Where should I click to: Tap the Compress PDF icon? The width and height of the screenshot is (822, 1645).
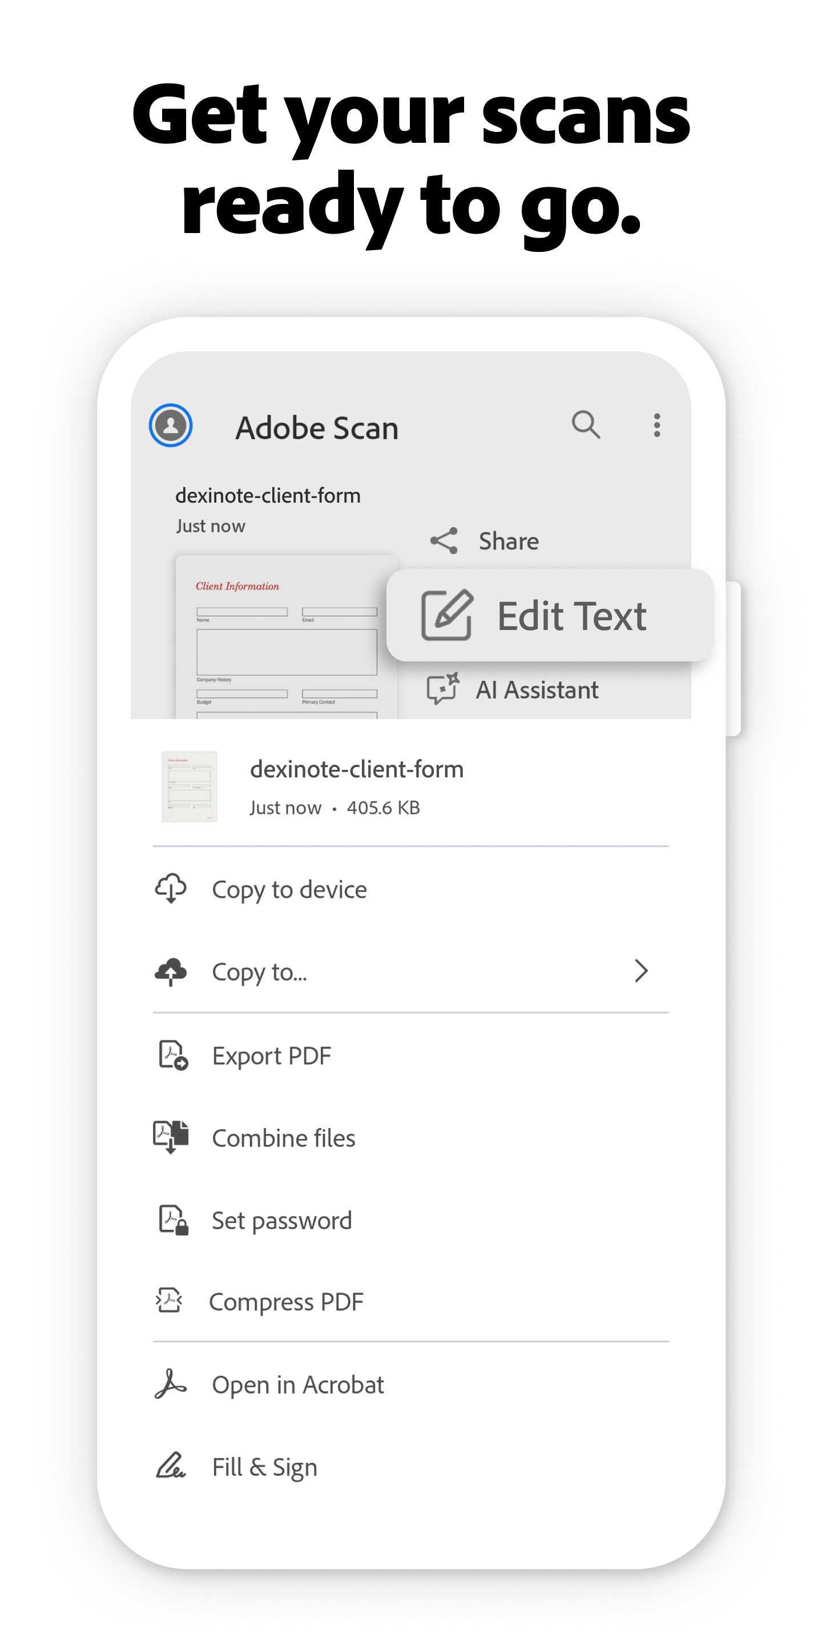click(170, 1301)
